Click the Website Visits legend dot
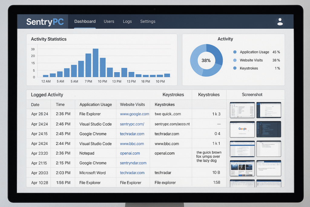The width and height of the screenshot is (310, 207). pyautogui.click(x=235, y=60)
